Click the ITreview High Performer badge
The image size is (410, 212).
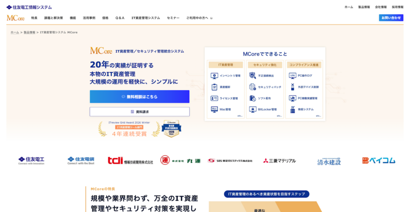coord(171,129)
